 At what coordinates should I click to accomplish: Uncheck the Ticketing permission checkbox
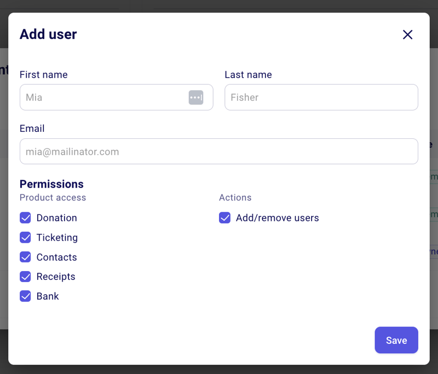[25, 237]
